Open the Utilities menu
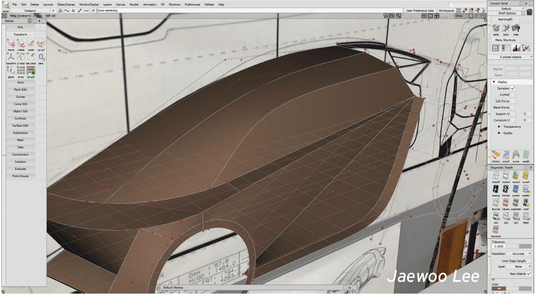The image size is (535, 294). (209, 4)
